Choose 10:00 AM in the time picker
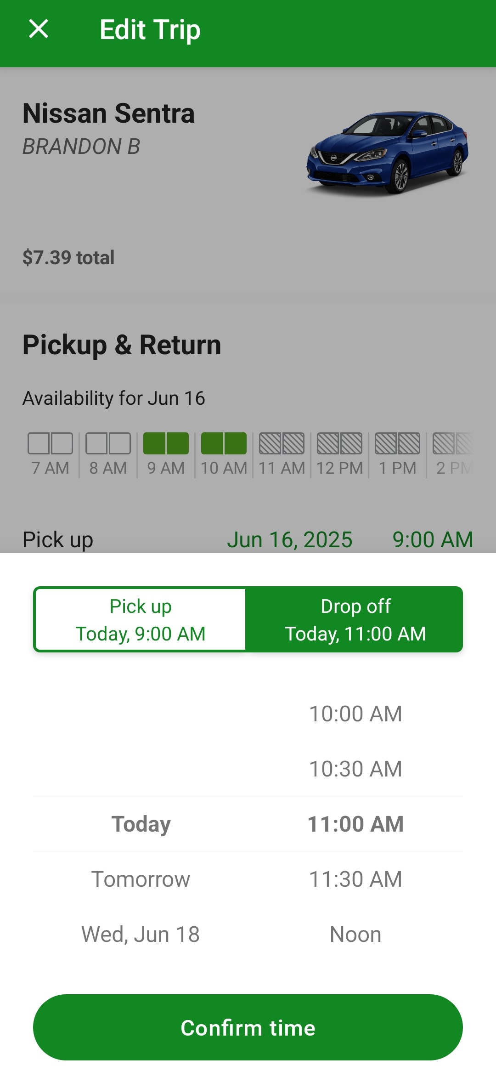Image resolution: width=496 pixels, height=1088 pixels. pyautogui.click(x=355, y=714)
